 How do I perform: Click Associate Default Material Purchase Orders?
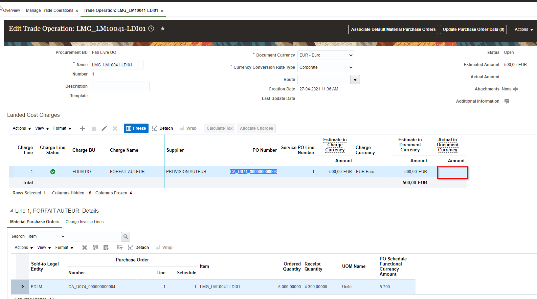click(x=393, y=29)
